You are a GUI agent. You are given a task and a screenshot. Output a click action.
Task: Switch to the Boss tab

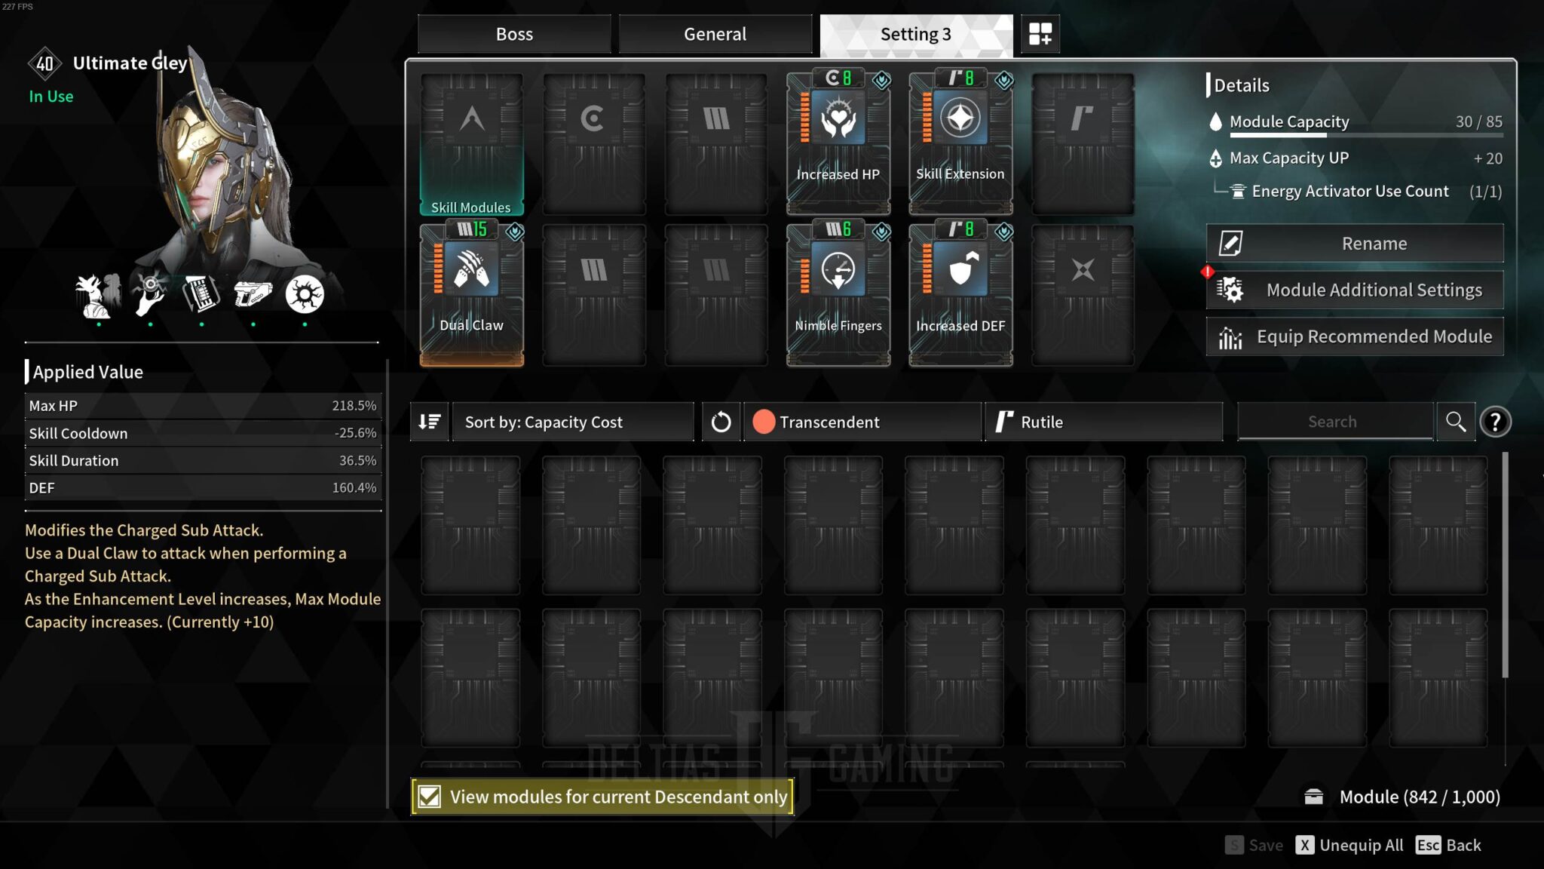click(513, 33)
